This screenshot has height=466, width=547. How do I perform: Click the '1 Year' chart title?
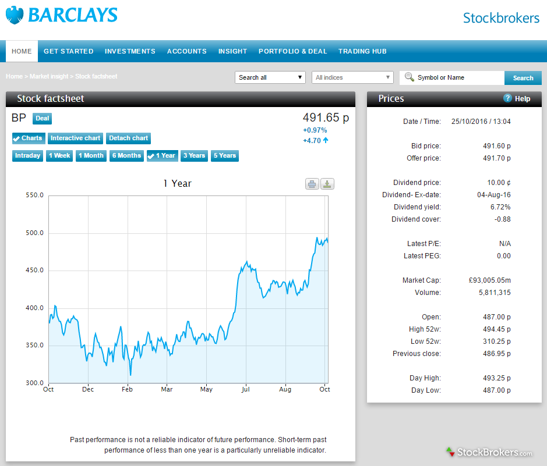click(x=178, y=183)
